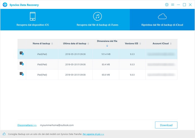The height and width of the screenshot is (138, 195).
Task: Sort by Account iCloud arrows
Action: [x=171, y=44]
